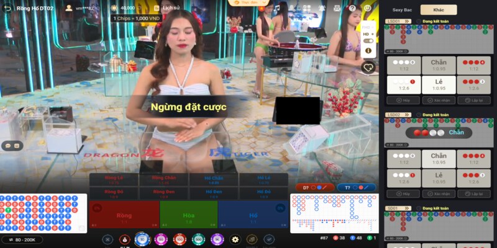Open the music note sound settings
This screenshot has height=248, width=497.
pos(276,8)
